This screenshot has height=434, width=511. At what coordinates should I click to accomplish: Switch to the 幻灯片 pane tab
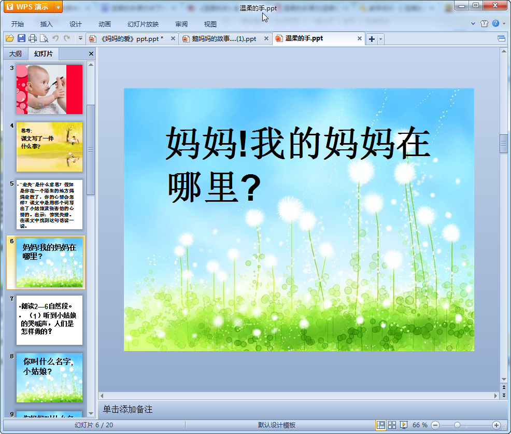44,54
